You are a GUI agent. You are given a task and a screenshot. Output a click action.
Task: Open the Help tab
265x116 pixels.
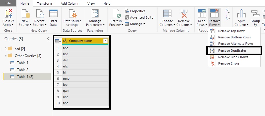click(107, 3)
